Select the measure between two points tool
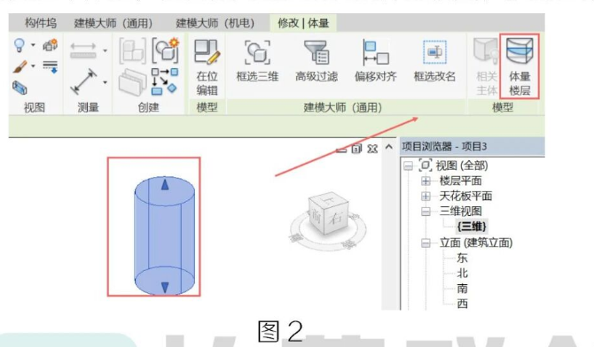 point(83,81)
